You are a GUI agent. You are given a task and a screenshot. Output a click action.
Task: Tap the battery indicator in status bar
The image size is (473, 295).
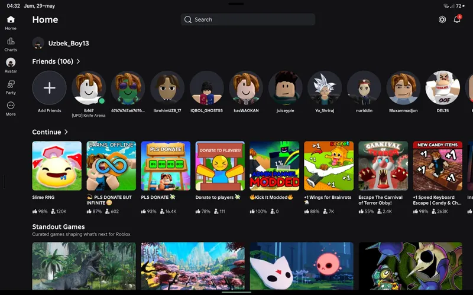(461, 6)
